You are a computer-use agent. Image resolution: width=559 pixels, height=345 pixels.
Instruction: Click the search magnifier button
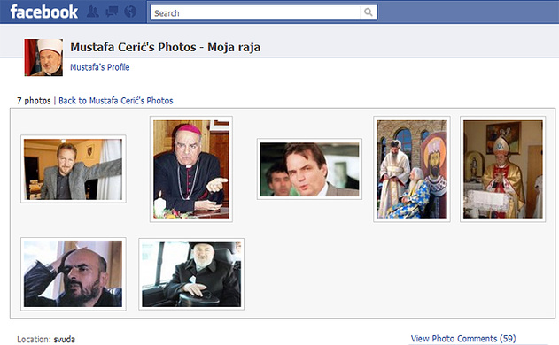point(369,12)
